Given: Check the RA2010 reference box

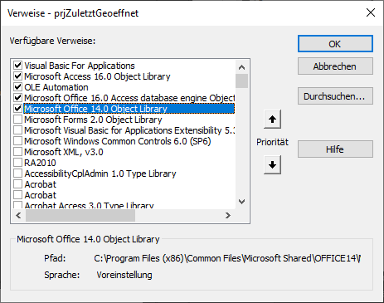Looking at the screenshot, I should point(18,163).
